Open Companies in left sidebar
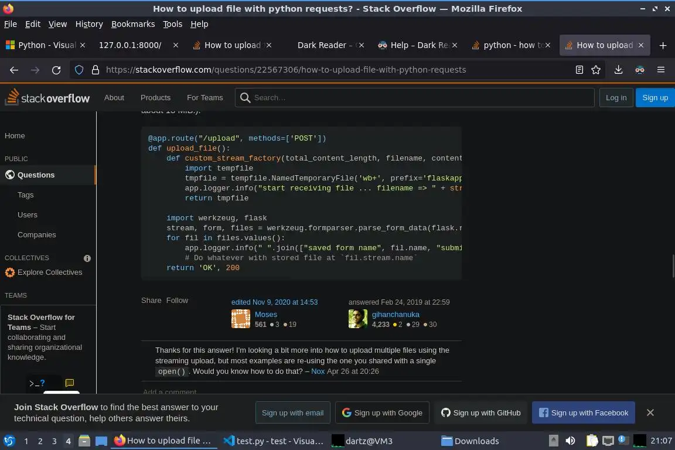The height and width of the screenshot is (450, 675). coord(36,235)
